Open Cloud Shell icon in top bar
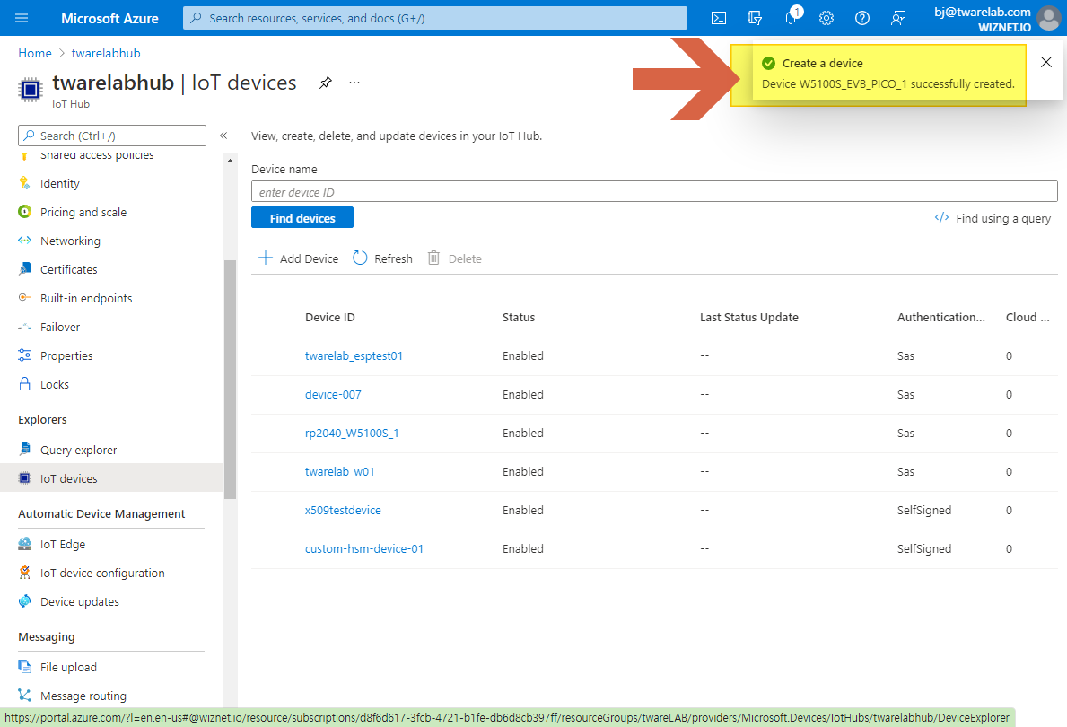1067x727 pixels. click(719, 18)
